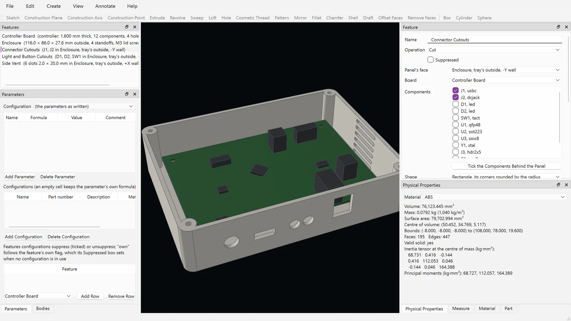The height and width of the screenshot is (321, 571).
Task: Click the Components list vertical scrollbar
Action: (x=560, y=117)
